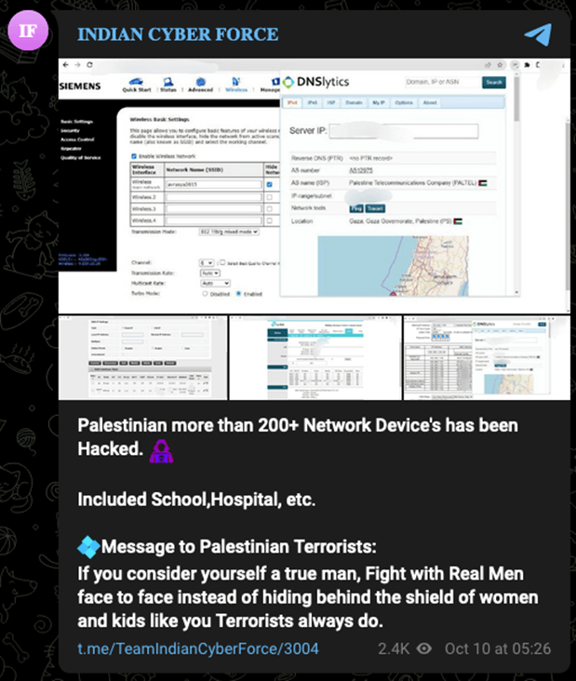Click the DNSlytics logo
576x681 pixels.
click(315, 82)
